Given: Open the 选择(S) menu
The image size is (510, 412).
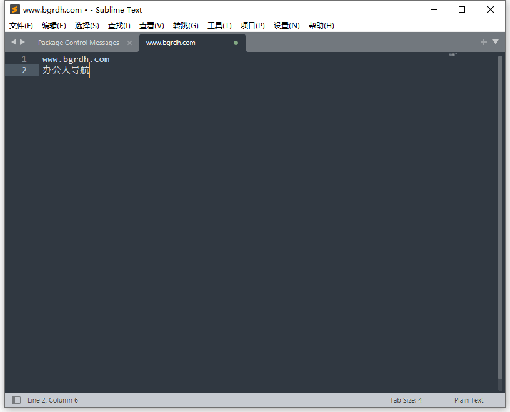Looking at the screenshot, I should click(87, 26).
